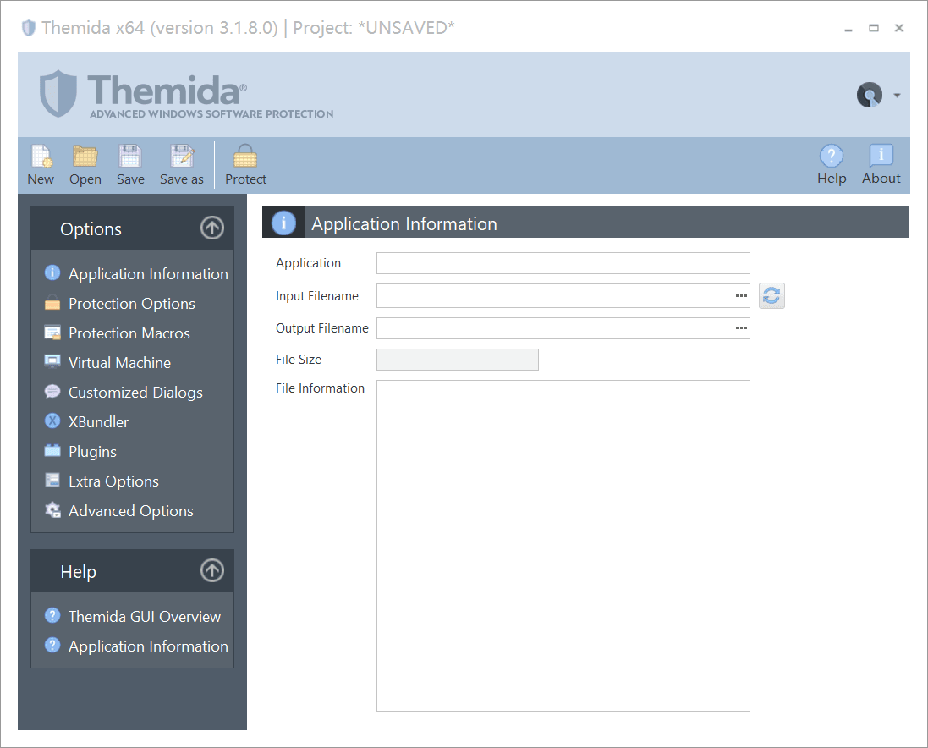Screen dimensions: 928x748
Task: Click the Protect padlock icon
Action: click(x=245, y=157)
